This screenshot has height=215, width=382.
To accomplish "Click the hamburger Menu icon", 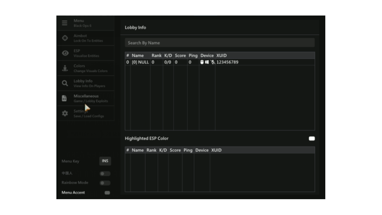I will coord(65,23).
